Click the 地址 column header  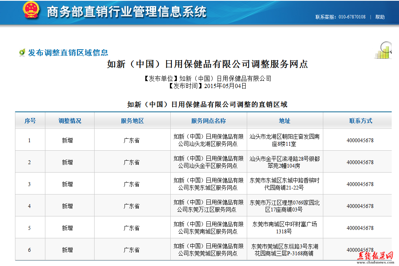[x=284, y=121]
